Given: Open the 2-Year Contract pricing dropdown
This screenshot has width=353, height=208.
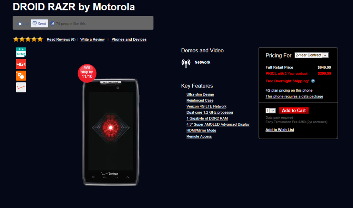Looking at the screenshot, I should (x=312, y=55).
